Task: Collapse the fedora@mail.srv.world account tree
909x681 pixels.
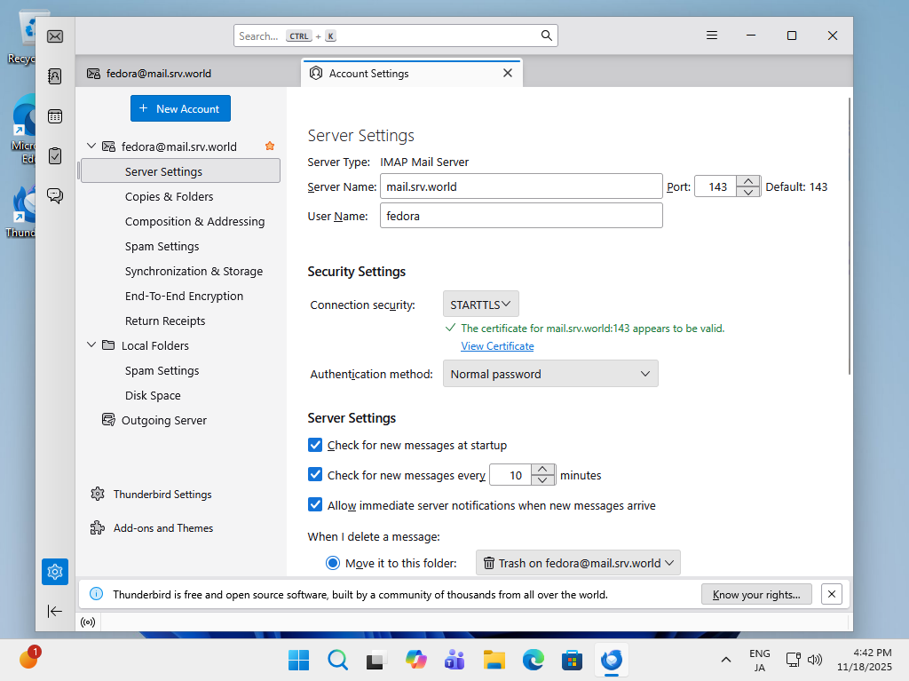Action: (x=91, y=145)
